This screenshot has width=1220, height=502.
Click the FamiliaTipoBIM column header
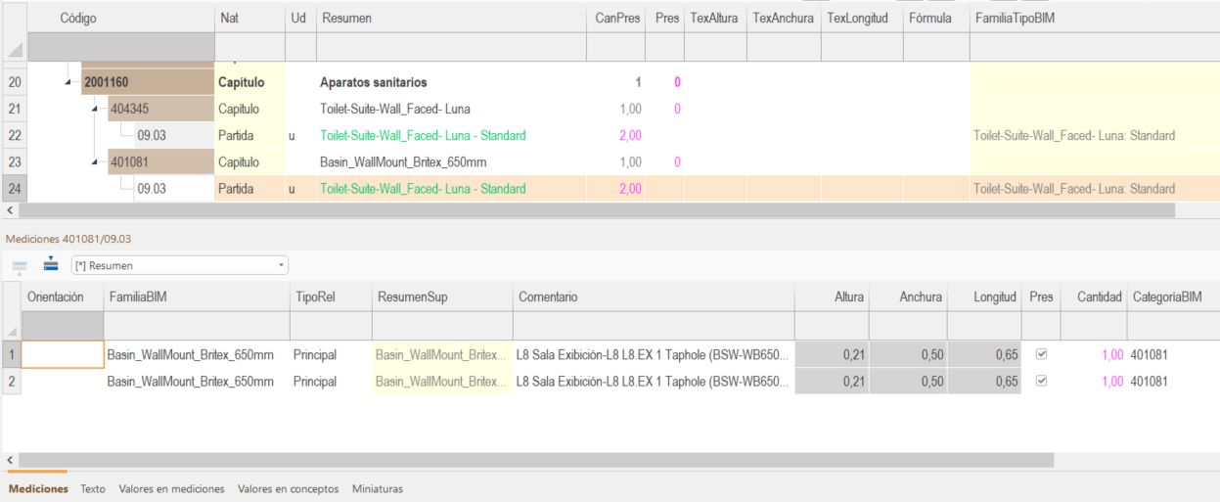[x=1095, y=18]
